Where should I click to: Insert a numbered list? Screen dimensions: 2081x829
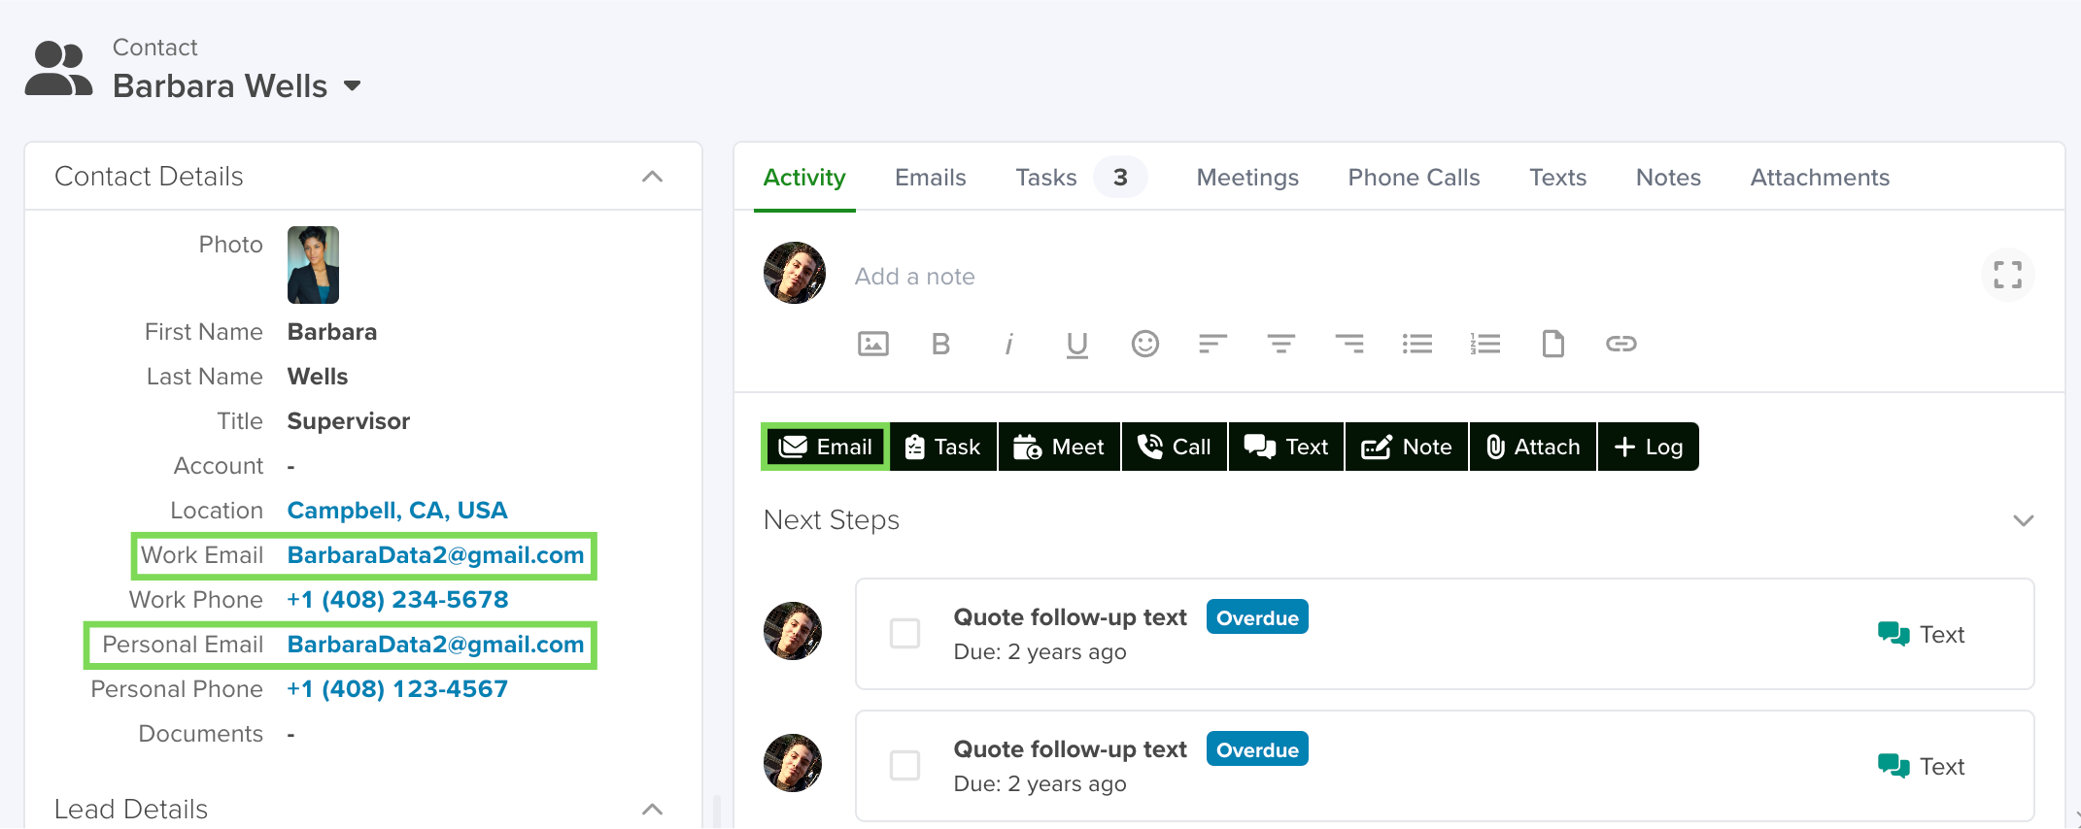(1485, 344)
